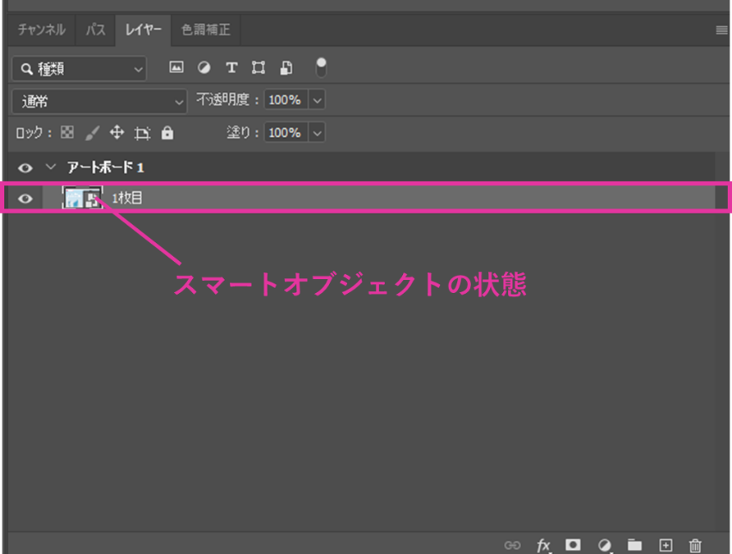Hide the アートボード 1 visibility eye

pyautogui.click(x=25, y=168)
